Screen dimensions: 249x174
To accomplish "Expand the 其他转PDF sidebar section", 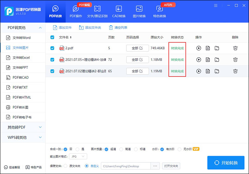I will 23,127.
